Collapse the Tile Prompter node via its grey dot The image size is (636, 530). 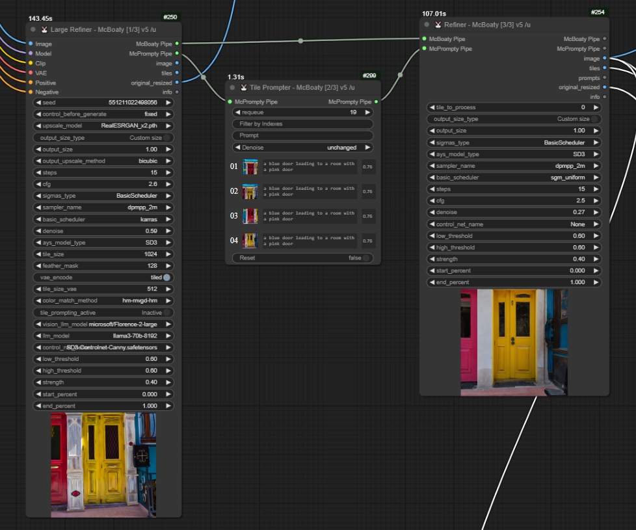(232, 88)
